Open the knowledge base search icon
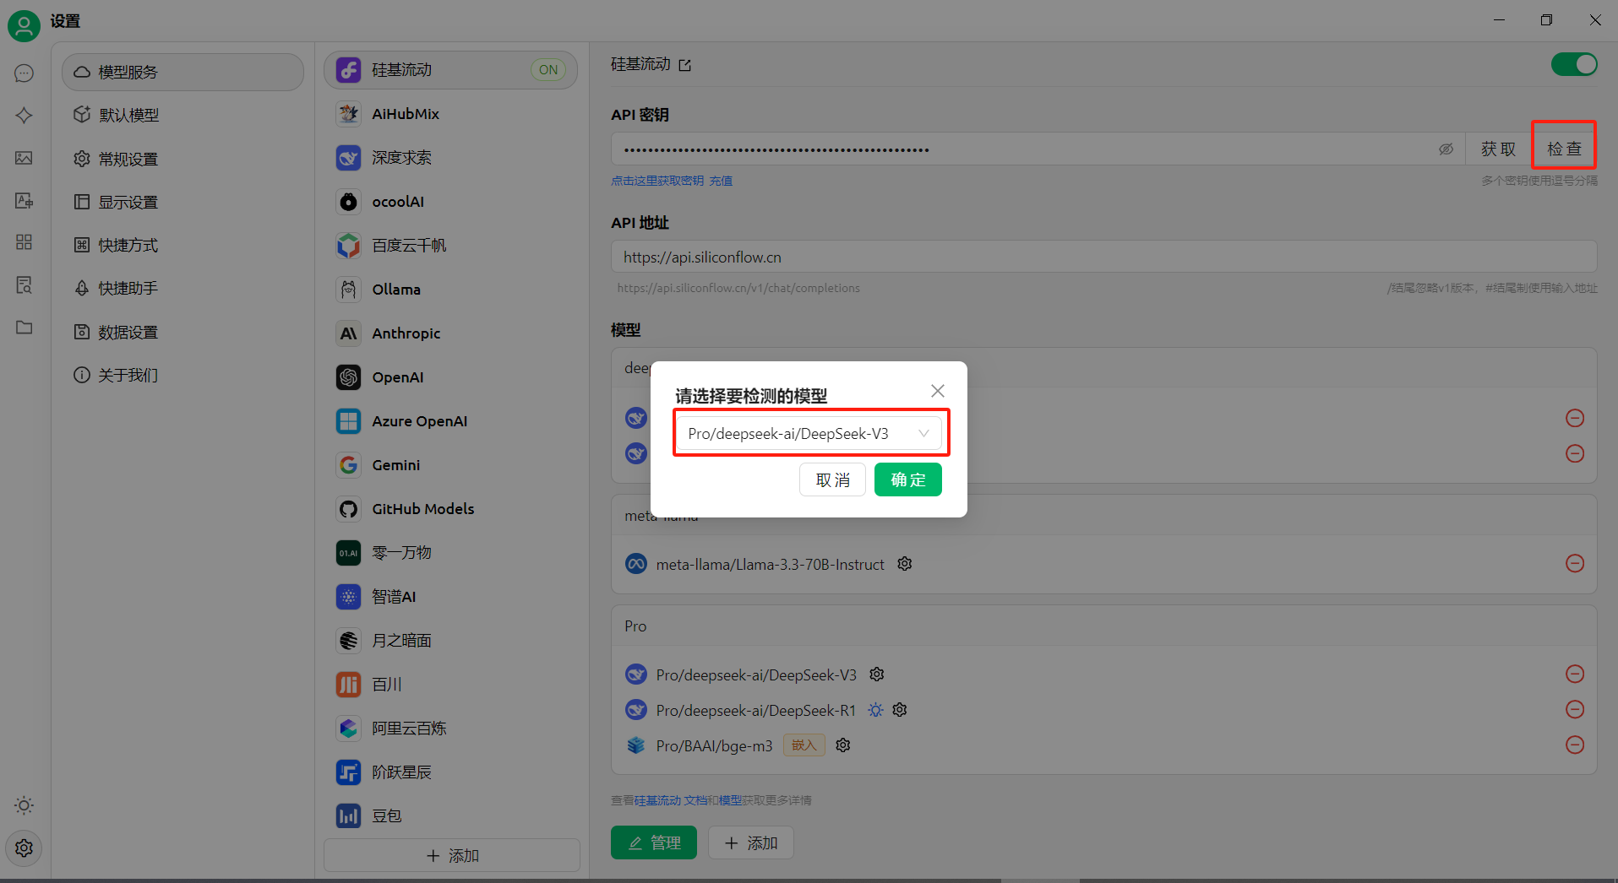1618x883 pixels. [x=24, y=284]
